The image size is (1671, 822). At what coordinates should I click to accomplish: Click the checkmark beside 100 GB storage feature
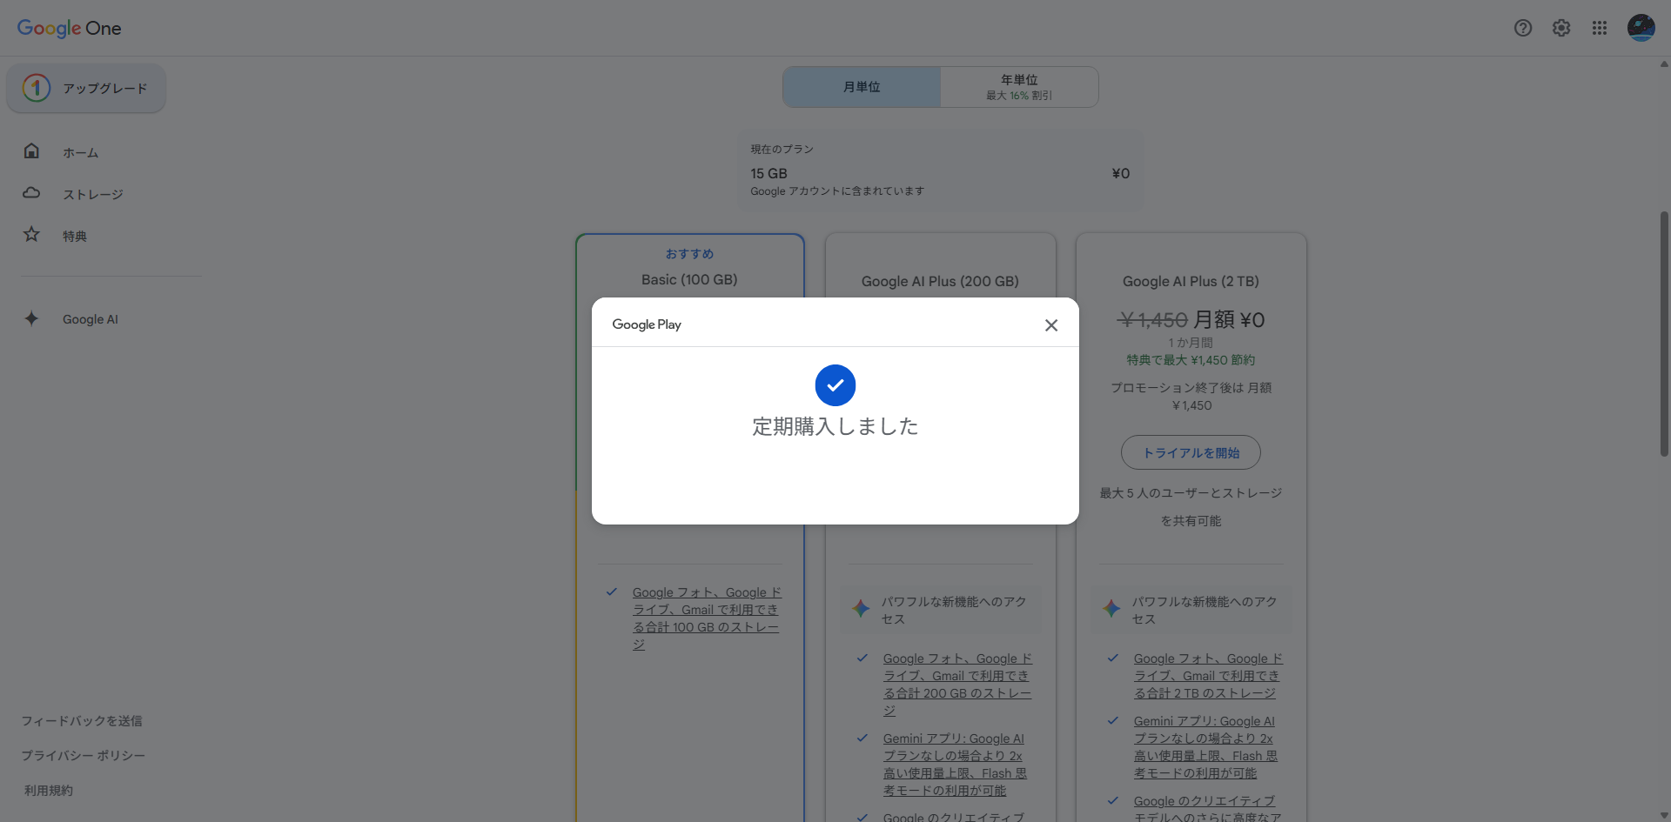(612, 592)
